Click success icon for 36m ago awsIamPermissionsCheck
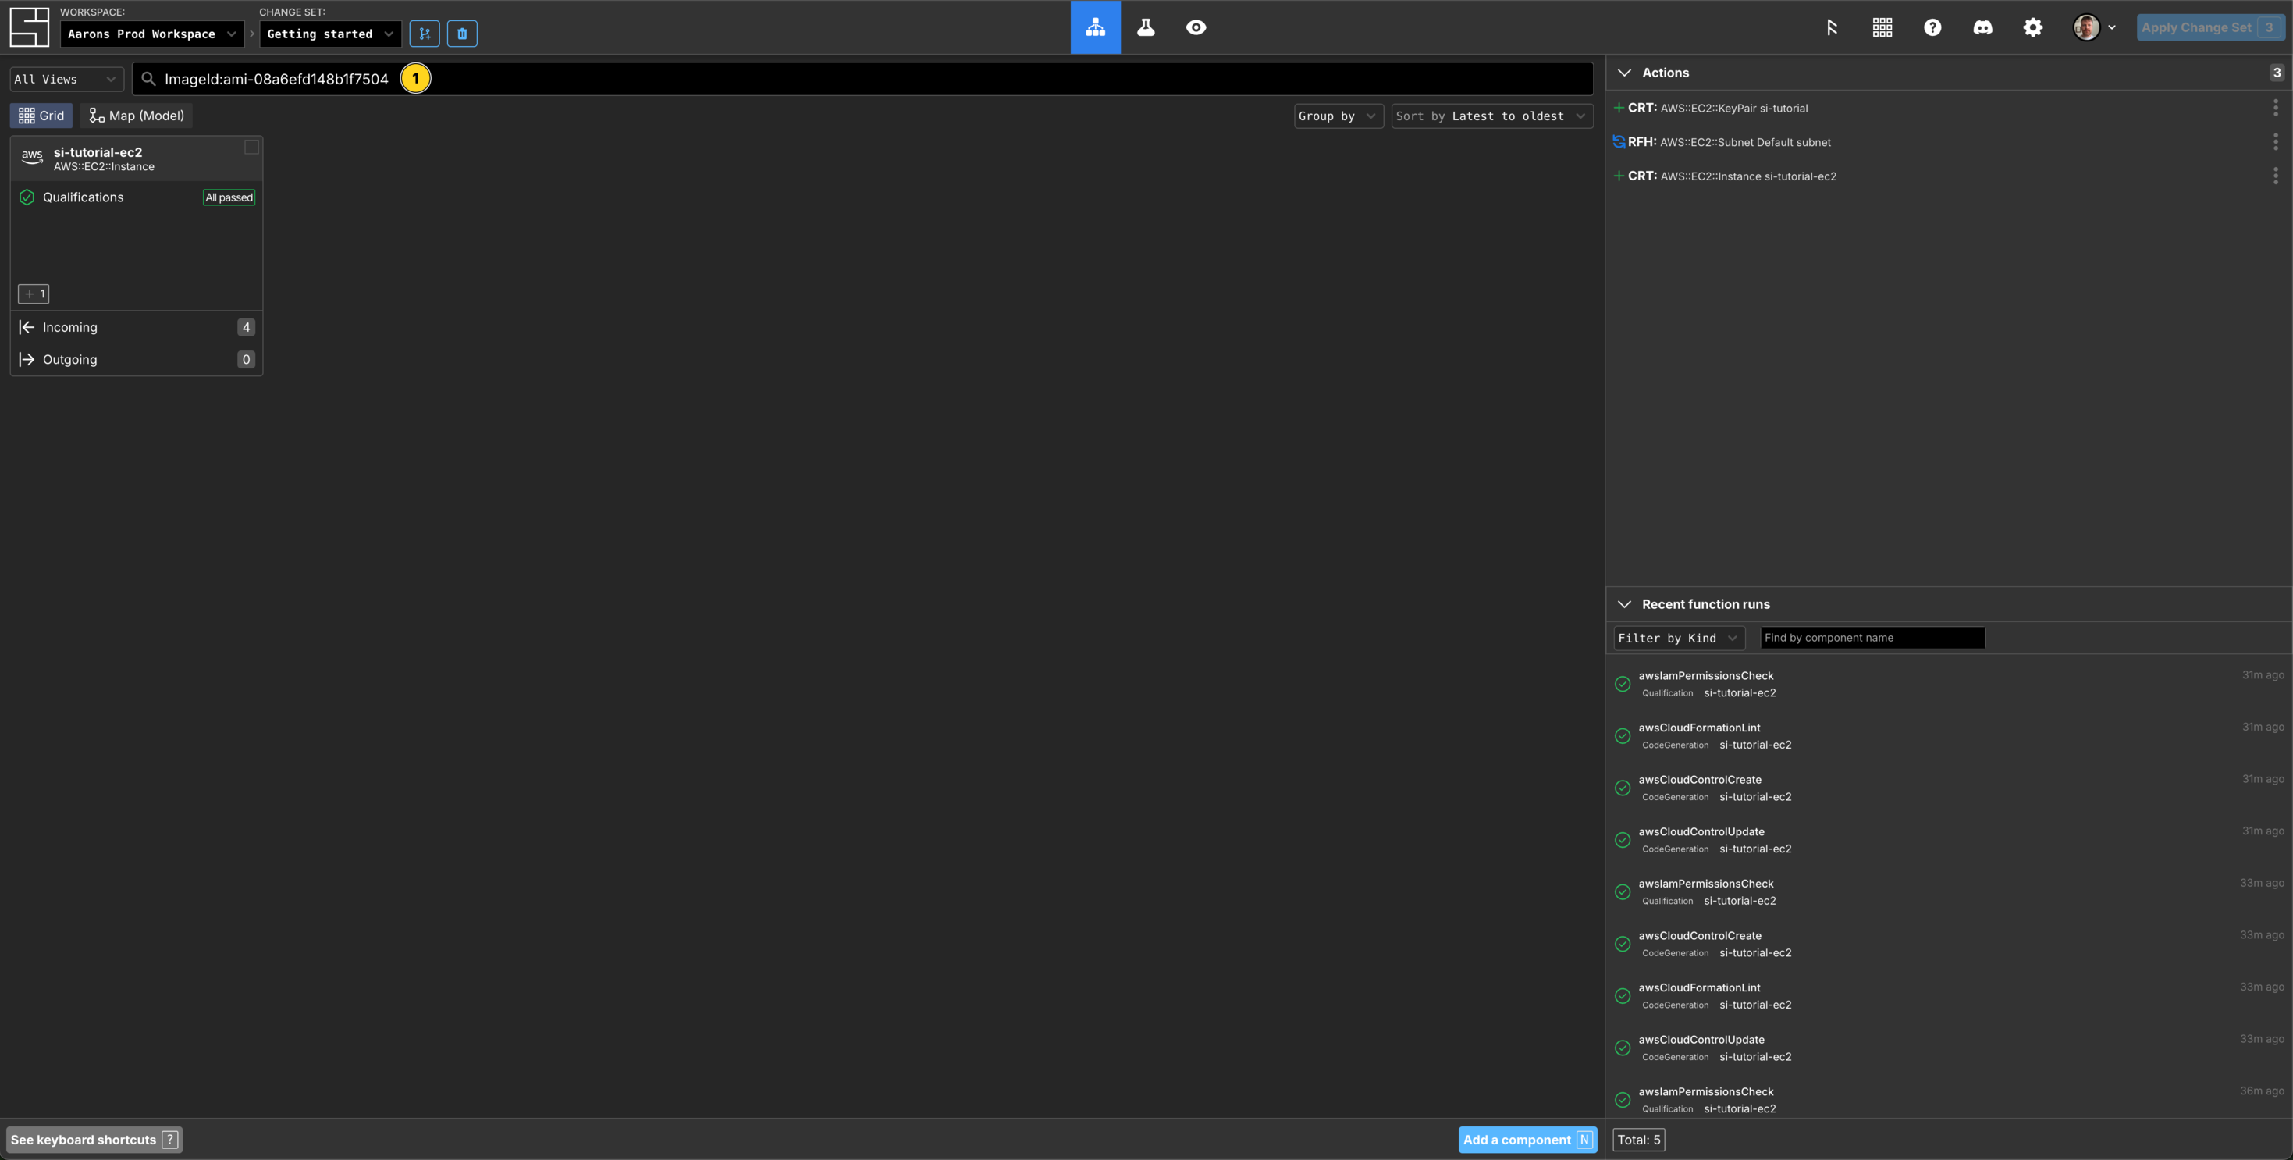 coord(1623,1101)
